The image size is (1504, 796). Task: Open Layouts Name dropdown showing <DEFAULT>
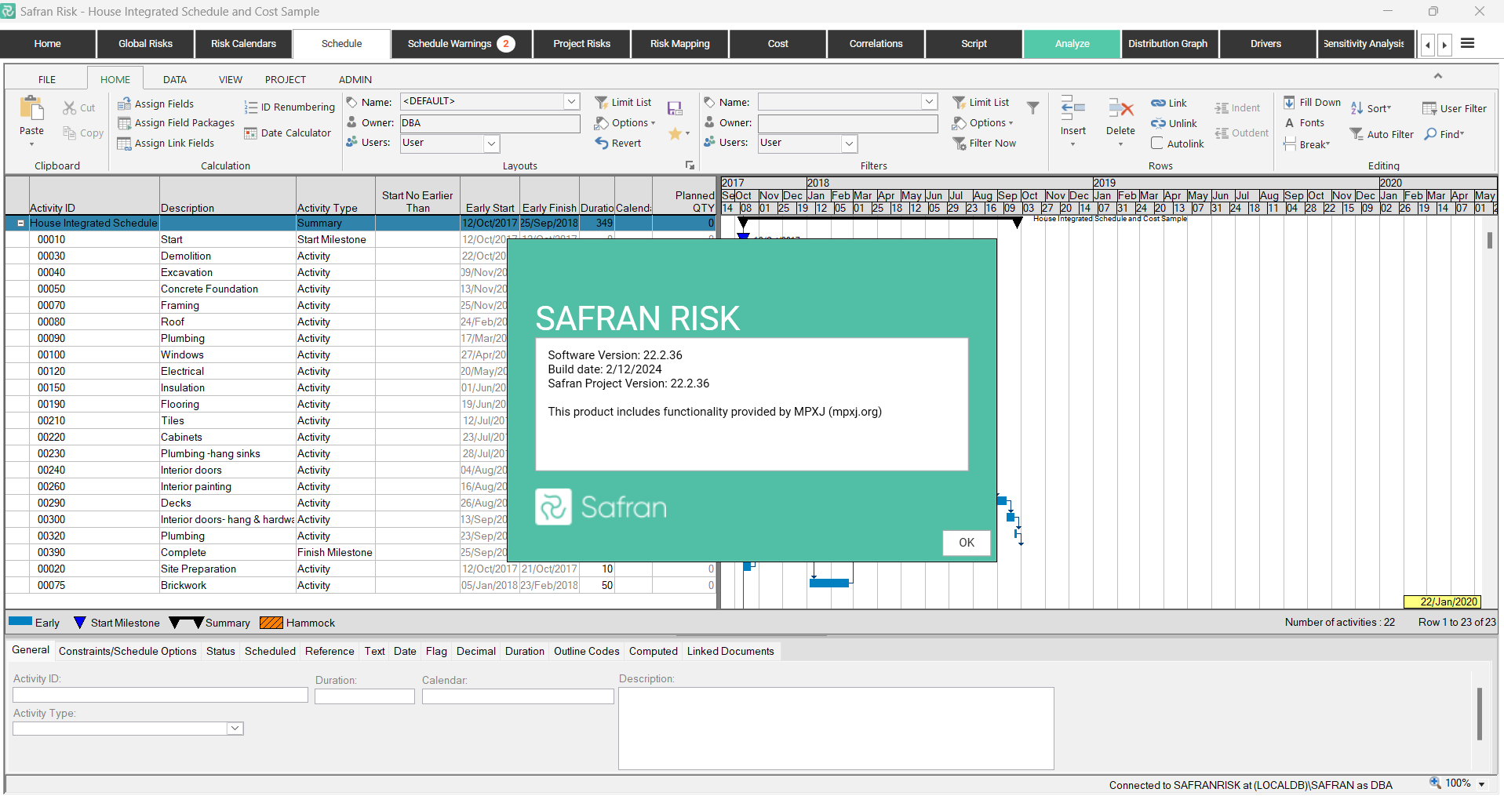click(x=572, y=102)
